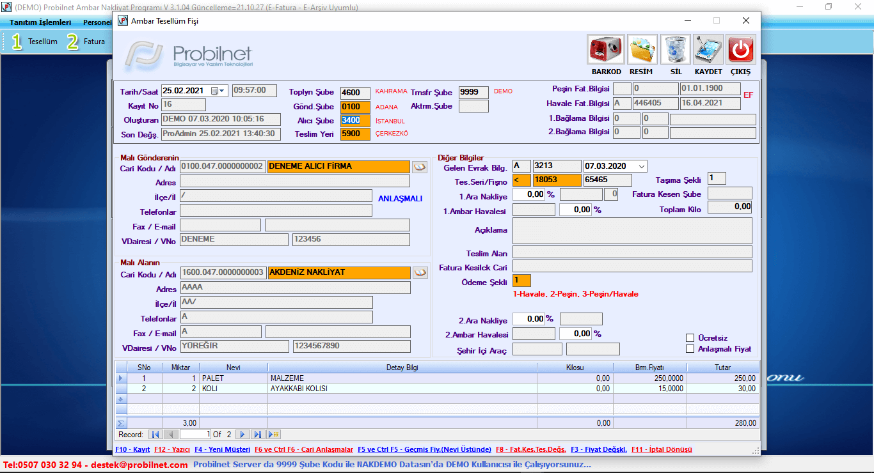Click F4 - Yeni Müşteri link

[222, 449]
